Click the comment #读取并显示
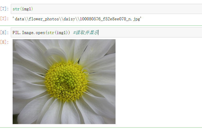Screen dimensions: 202x129 pyautogui.click(x=85, y=33)
